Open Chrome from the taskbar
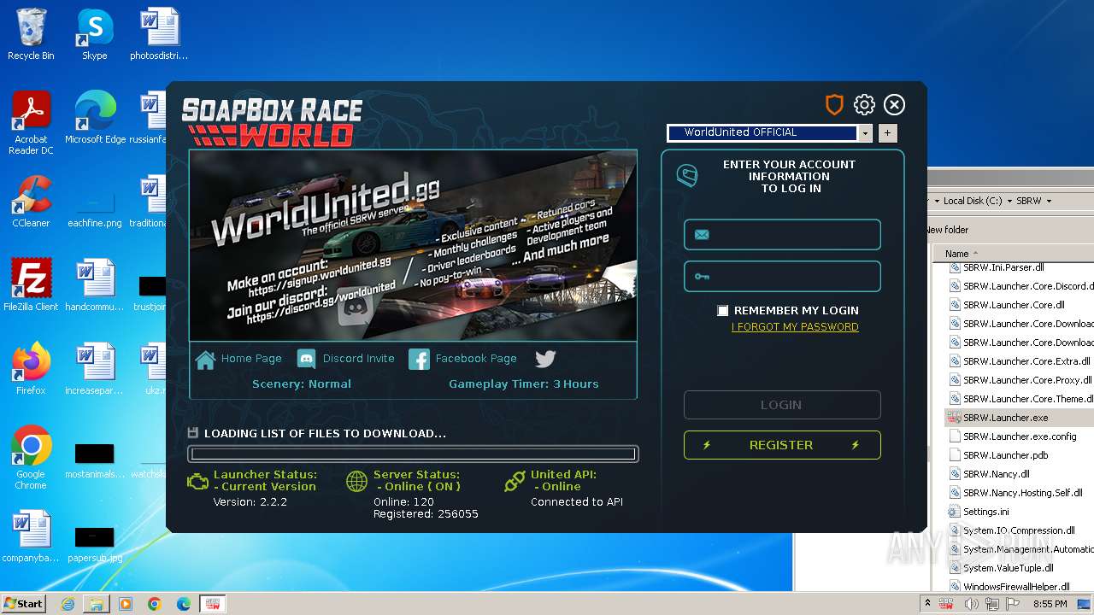The image size is (1094, 615). [x=155, y=604]
